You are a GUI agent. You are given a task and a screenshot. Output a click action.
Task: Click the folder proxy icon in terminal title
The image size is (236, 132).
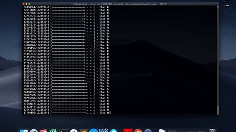coord(74,4)
